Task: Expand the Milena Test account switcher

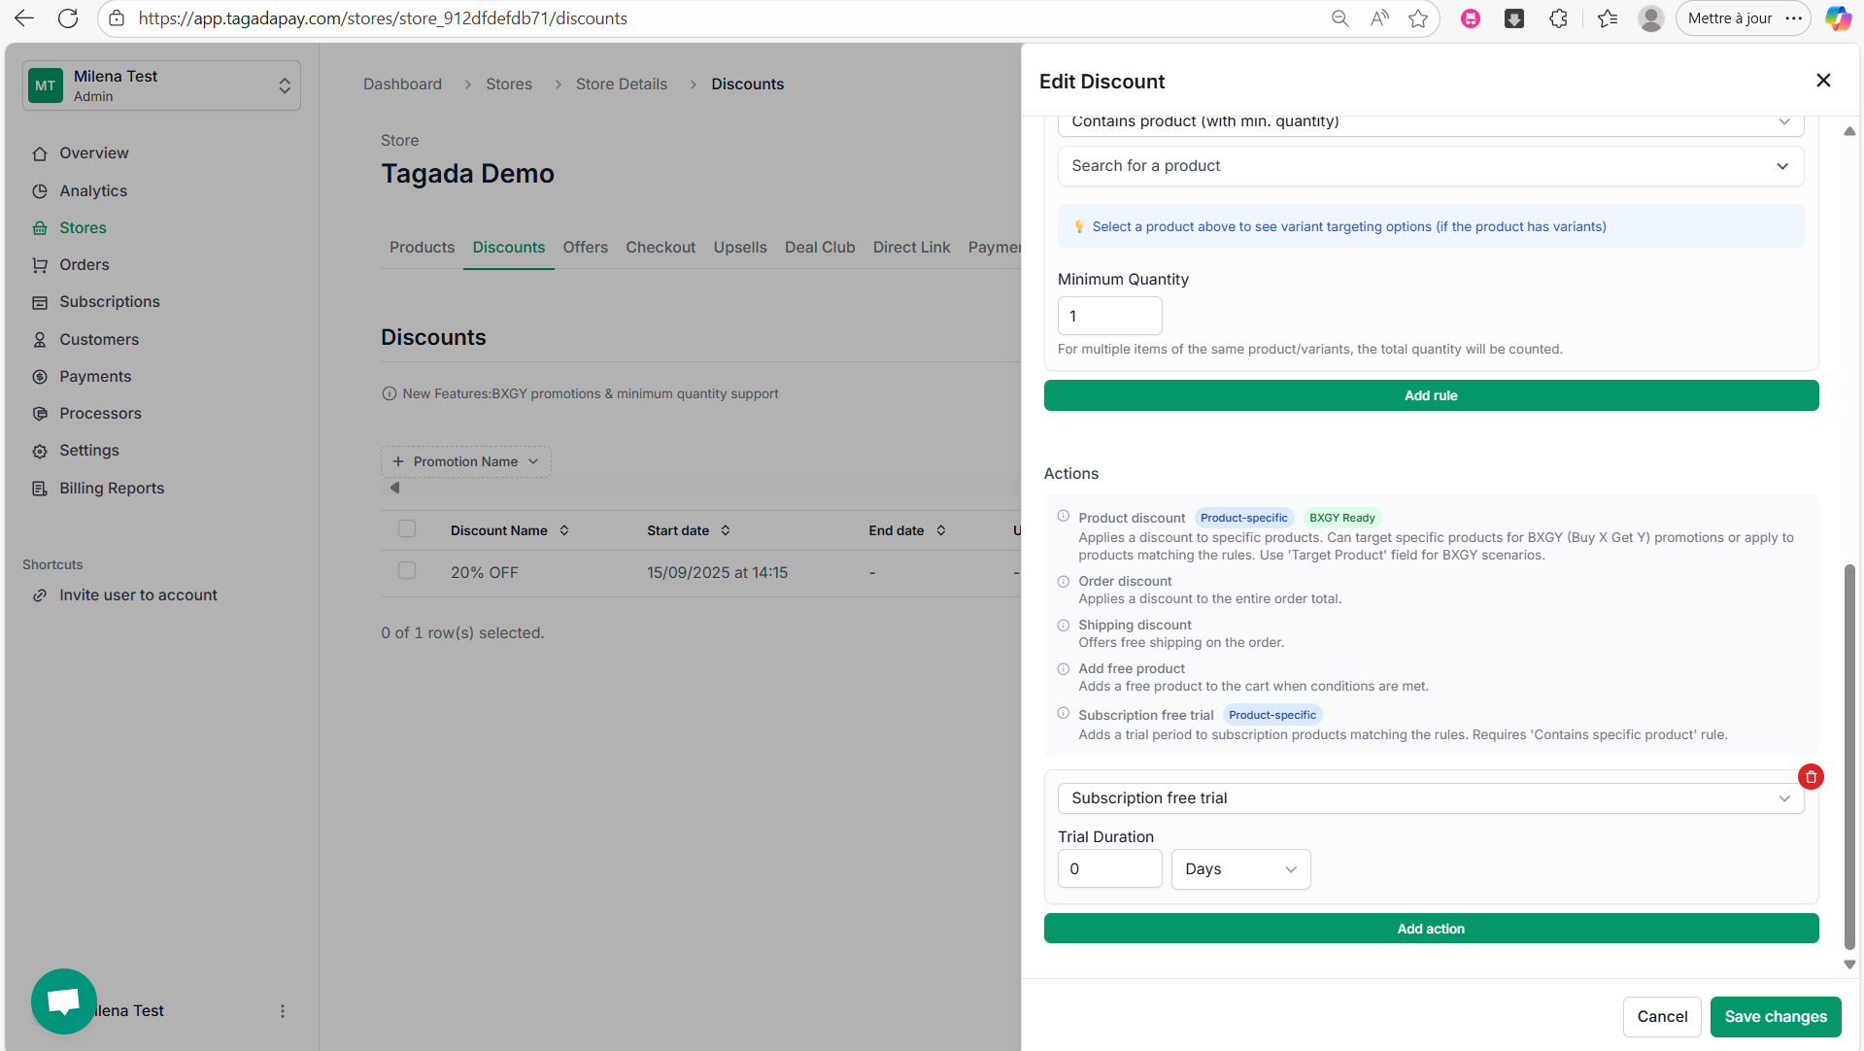Action: click(161, 85)
